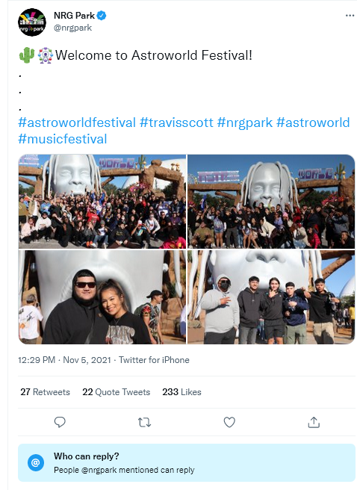Open the bottom-left couple photo
Viewport: 357px width, 490px height.
click(102, 297)
